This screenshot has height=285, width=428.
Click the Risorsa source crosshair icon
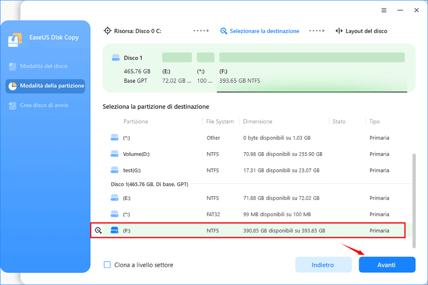tap(107, 31)
